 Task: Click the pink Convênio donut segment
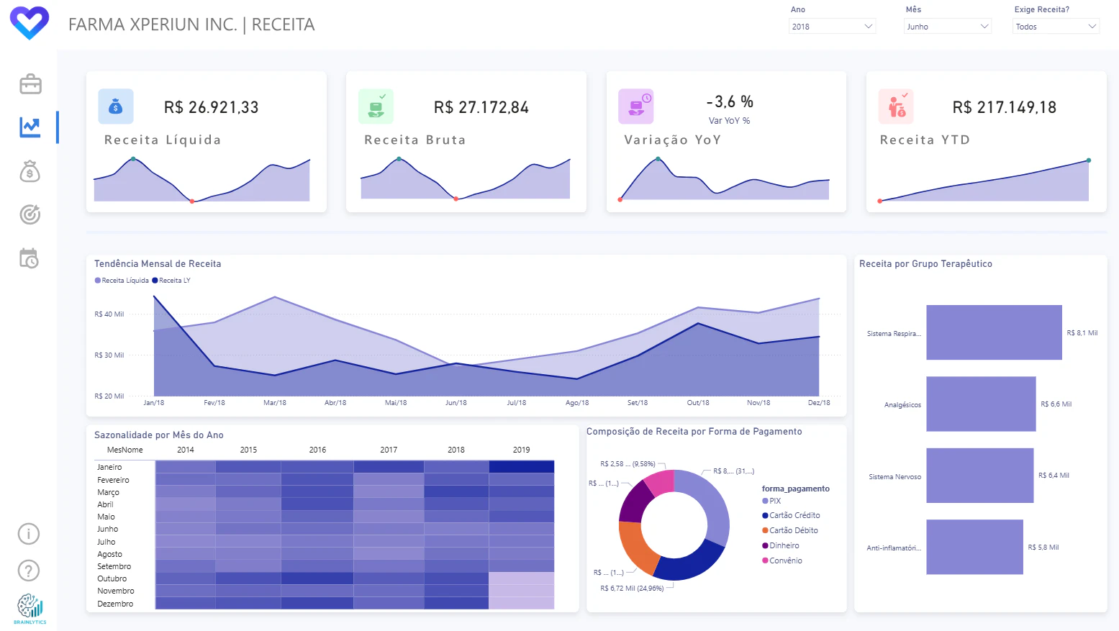pos(661,481)
